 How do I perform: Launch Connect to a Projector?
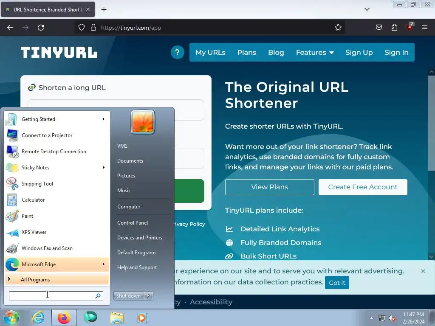[57, 135]
